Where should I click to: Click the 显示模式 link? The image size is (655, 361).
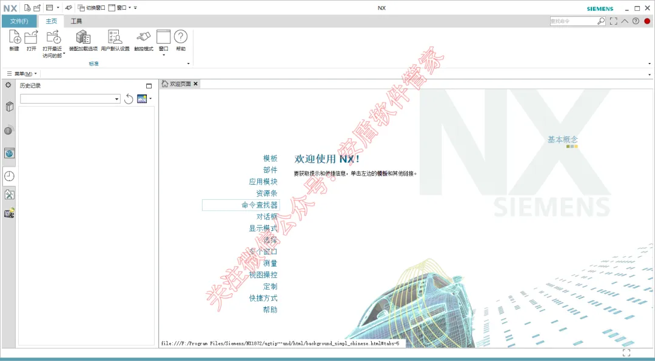[x=263, y=228]
